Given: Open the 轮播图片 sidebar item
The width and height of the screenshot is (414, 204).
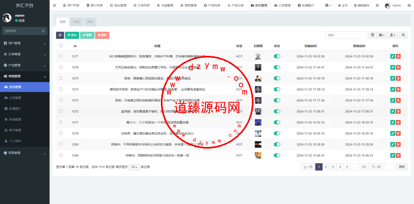Looking at the screenshot, I should [x=25, y=108].
